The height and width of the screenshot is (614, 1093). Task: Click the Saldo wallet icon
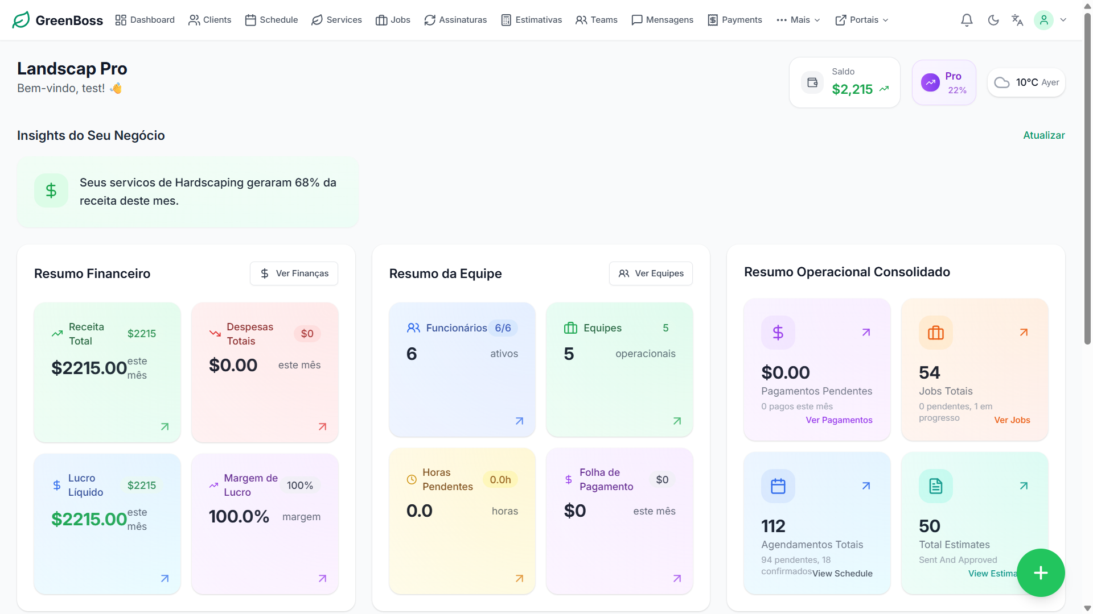[812, 82]
